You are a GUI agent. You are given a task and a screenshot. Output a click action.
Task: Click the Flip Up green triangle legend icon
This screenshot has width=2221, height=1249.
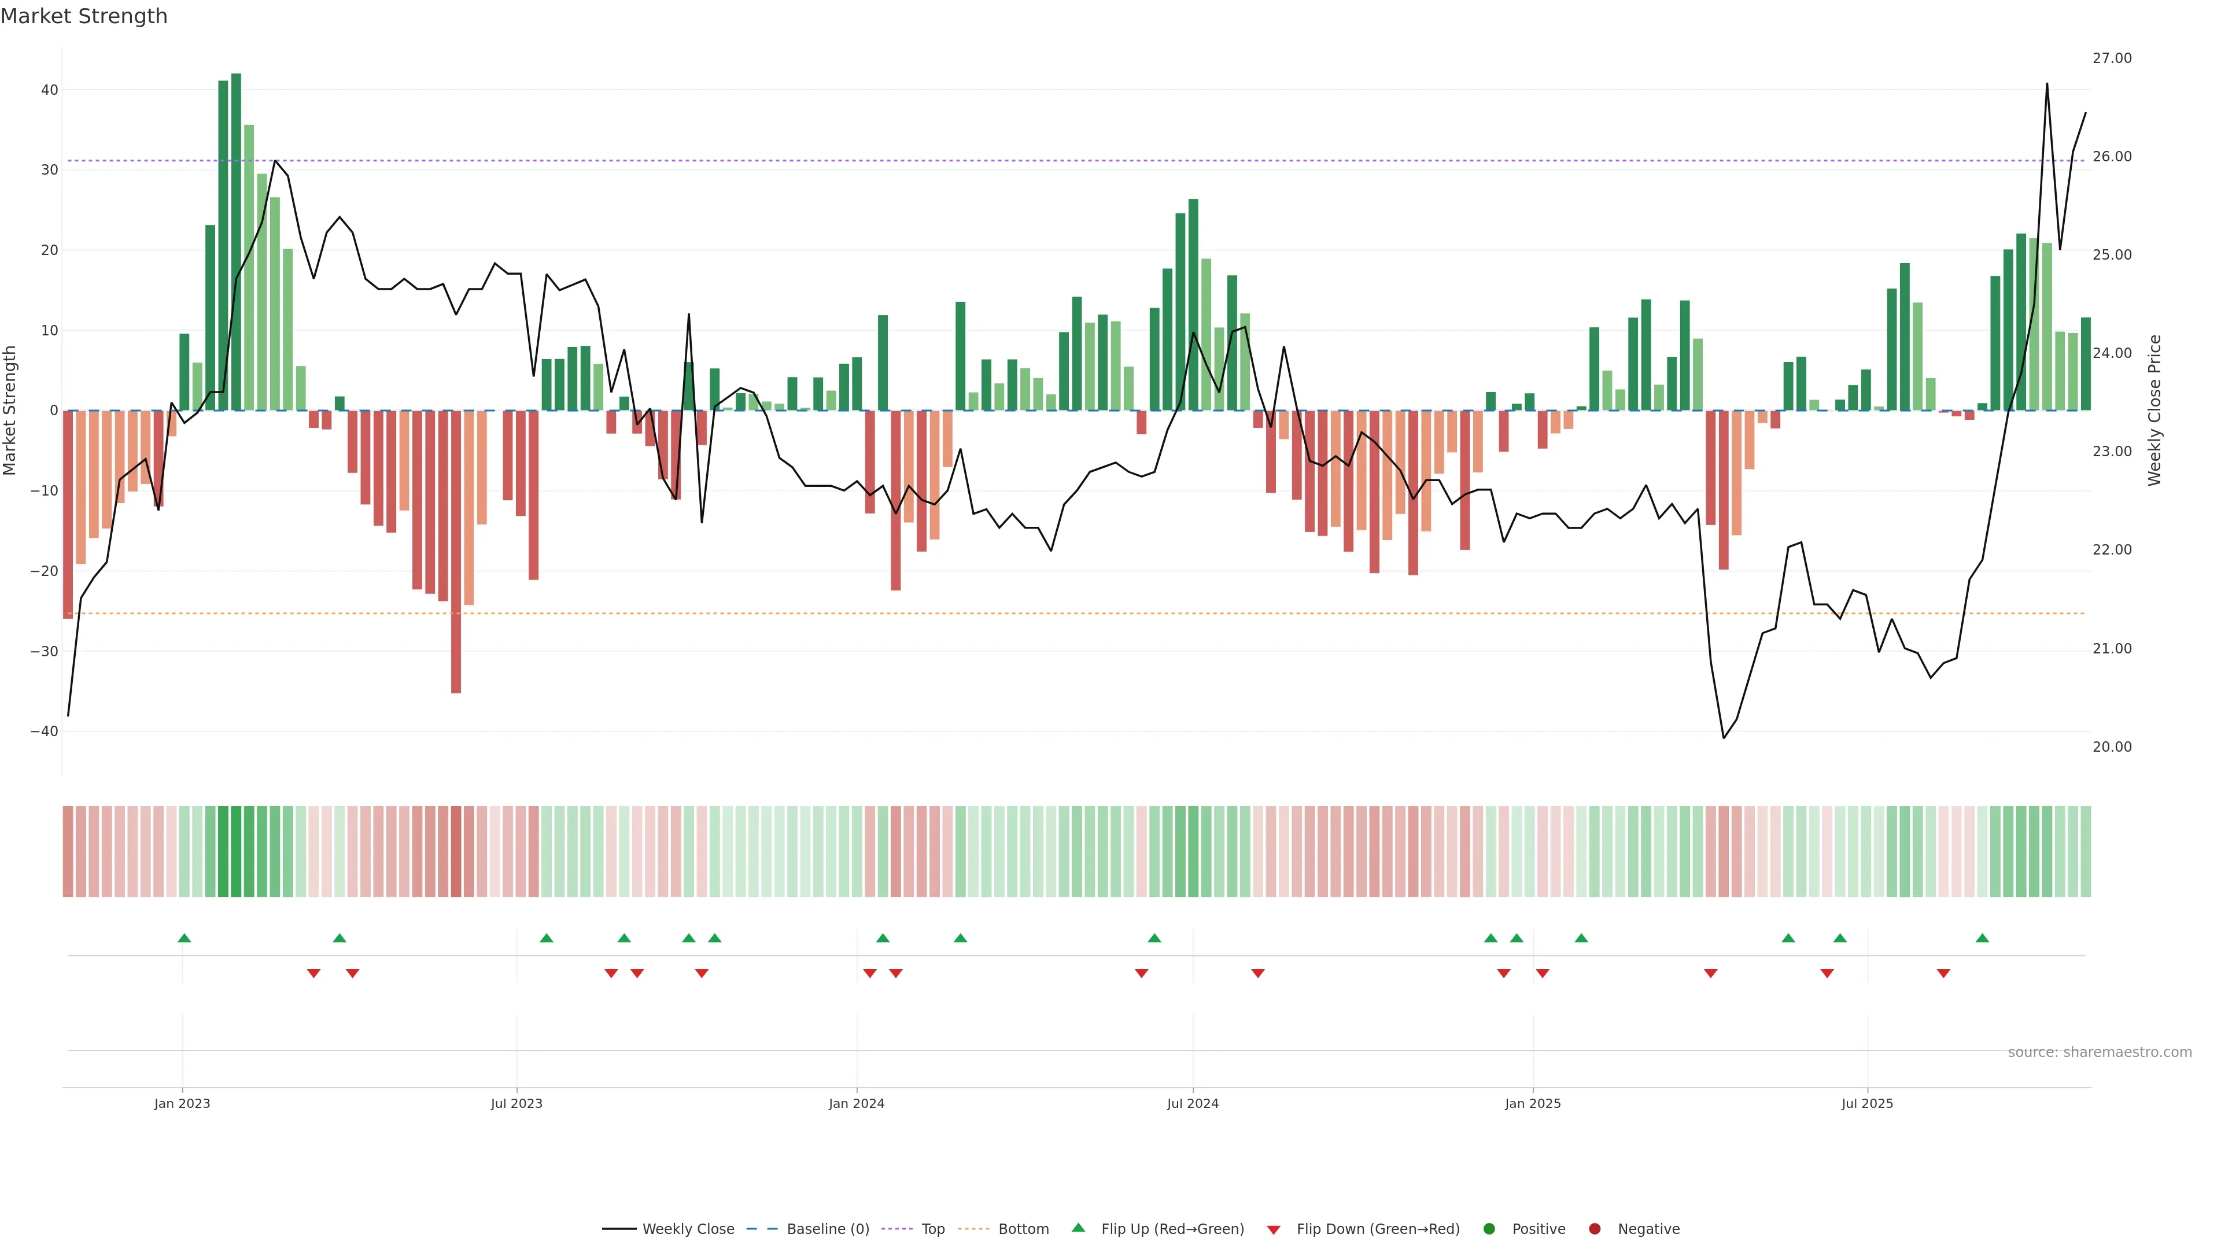click(1078, 1228)
